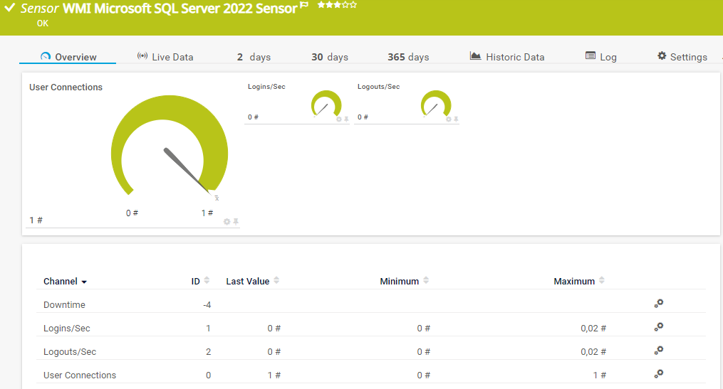The height and width of the screenshot is (389, 723).
Task: Open channel settings for Logouts/Sec row
Action: click(x=659, y=351)
